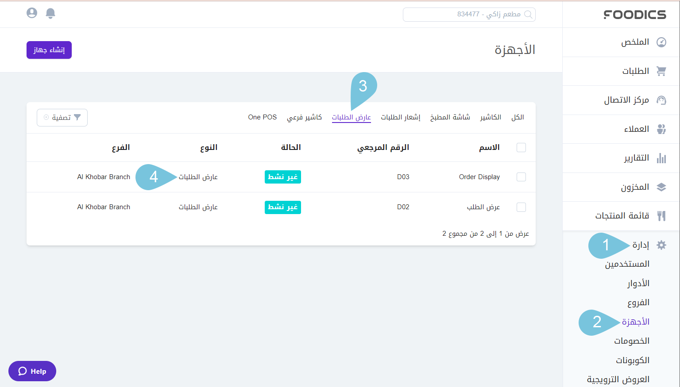Click the المخزون layers icon
Screen dimensions: 680x387
tap(661, 187)
